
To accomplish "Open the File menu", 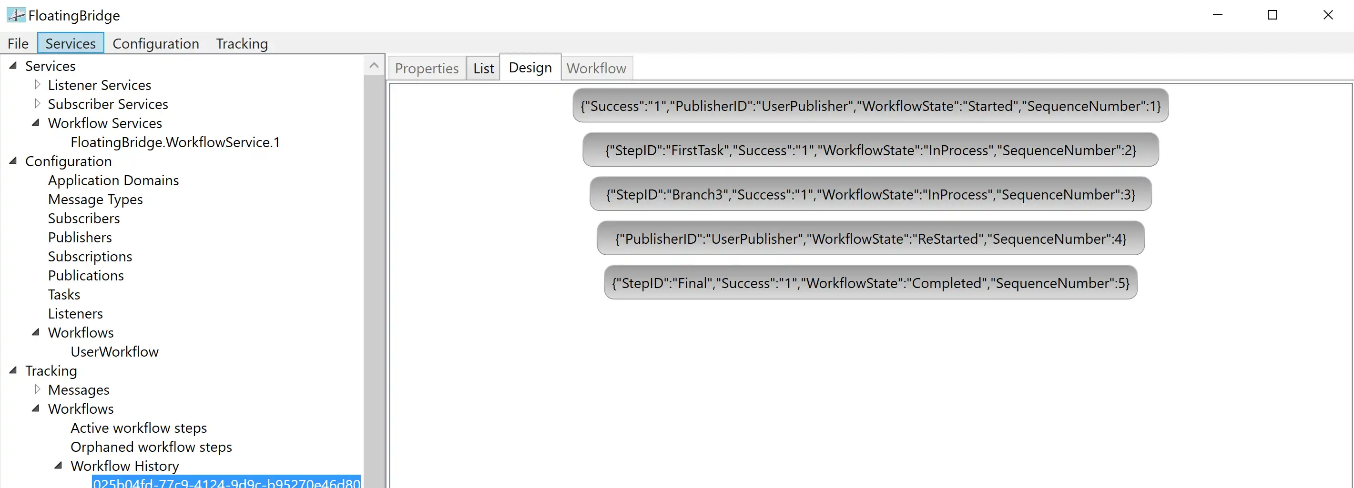I will 18,44.
